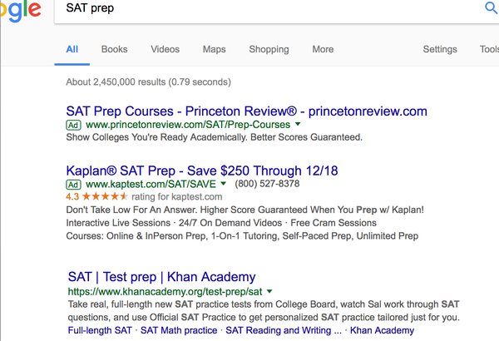Click the www.princetonreview.com/SAT/Prep-Courses URL
This screenshot has width=499, height=341.
[x=188, y=125]
